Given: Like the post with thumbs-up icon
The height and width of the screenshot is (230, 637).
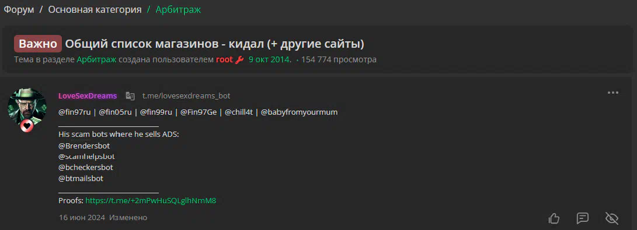Looking at the screenshot, I should pos(554,218).
